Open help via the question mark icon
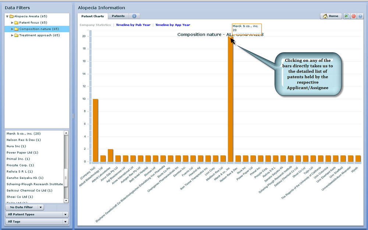368x230 pixels. (x=360, y=16)
